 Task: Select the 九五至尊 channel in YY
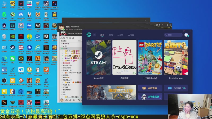[66, 87]
